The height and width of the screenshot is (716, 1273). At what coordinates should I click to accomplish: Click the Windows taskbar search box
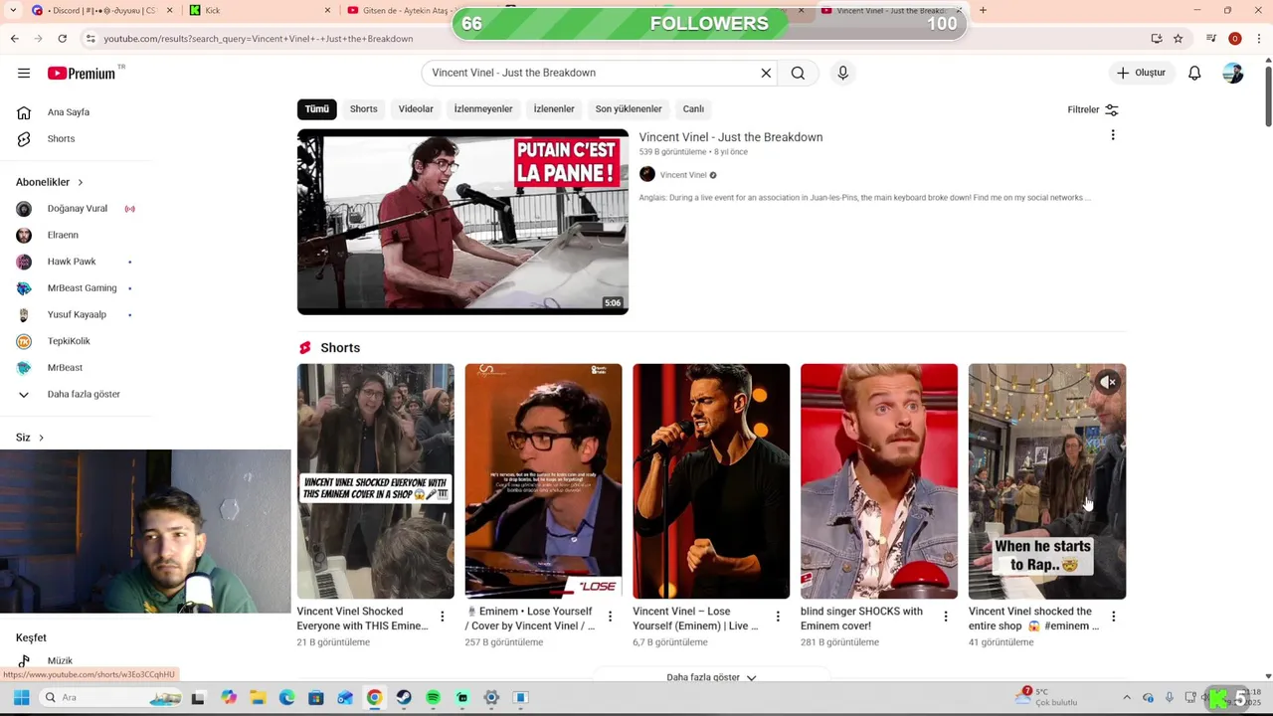click(111, 697)
